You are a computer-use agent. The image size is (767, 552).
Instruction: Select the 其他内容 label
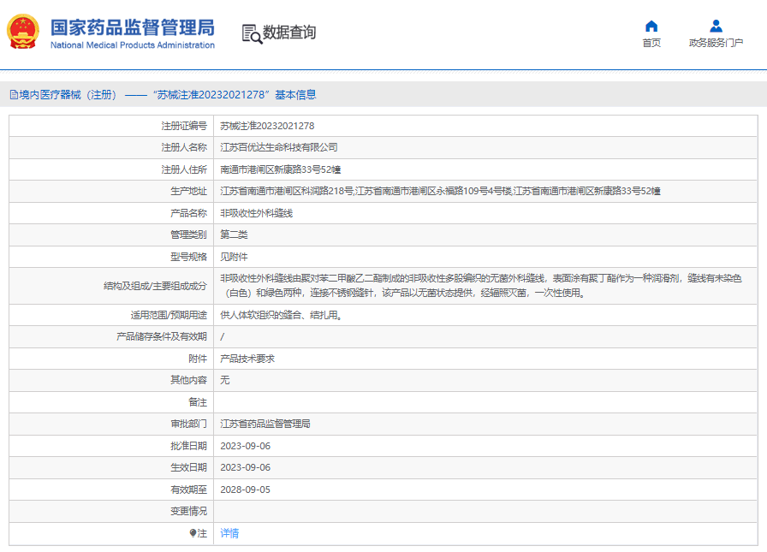(x=188, y=380)
